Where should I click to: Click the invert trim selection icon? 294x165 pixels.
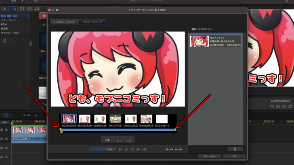point(107,140)
